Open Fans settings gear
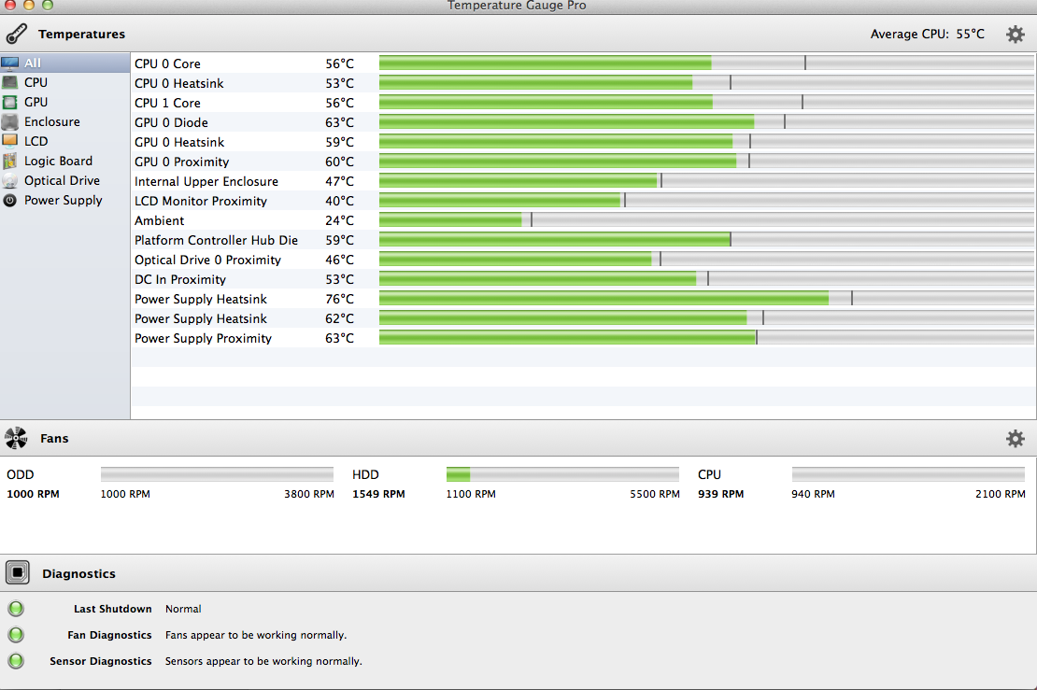The width and height of the screenshot is (1037, 690). click(1016, 438)
